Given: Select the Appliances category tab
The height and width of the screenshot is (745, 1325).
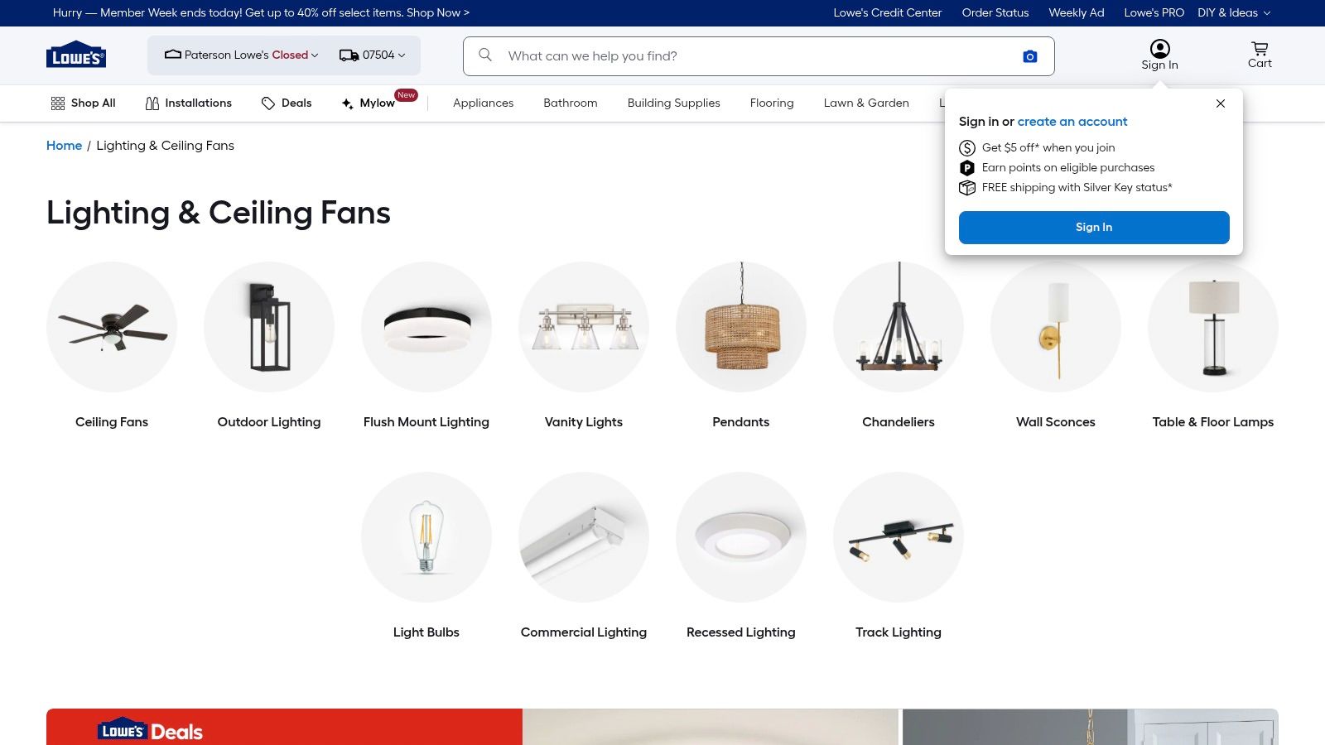Looking at the screenshot, I should coord(483,103).
